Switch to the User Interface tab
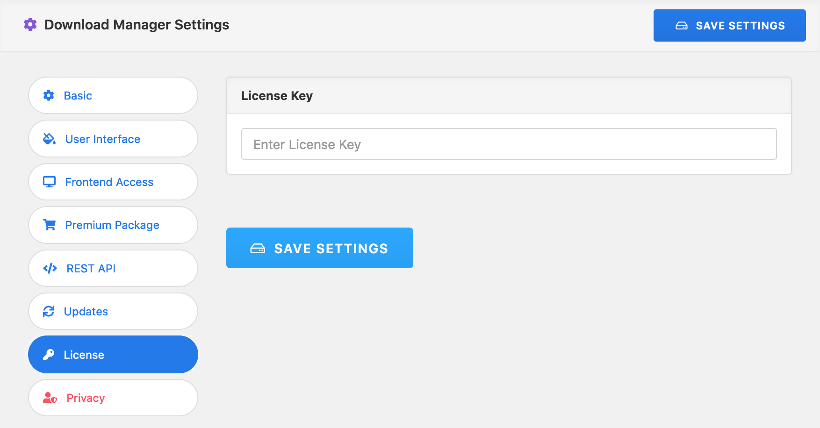The image size is (820, 428). coord(113,139)
